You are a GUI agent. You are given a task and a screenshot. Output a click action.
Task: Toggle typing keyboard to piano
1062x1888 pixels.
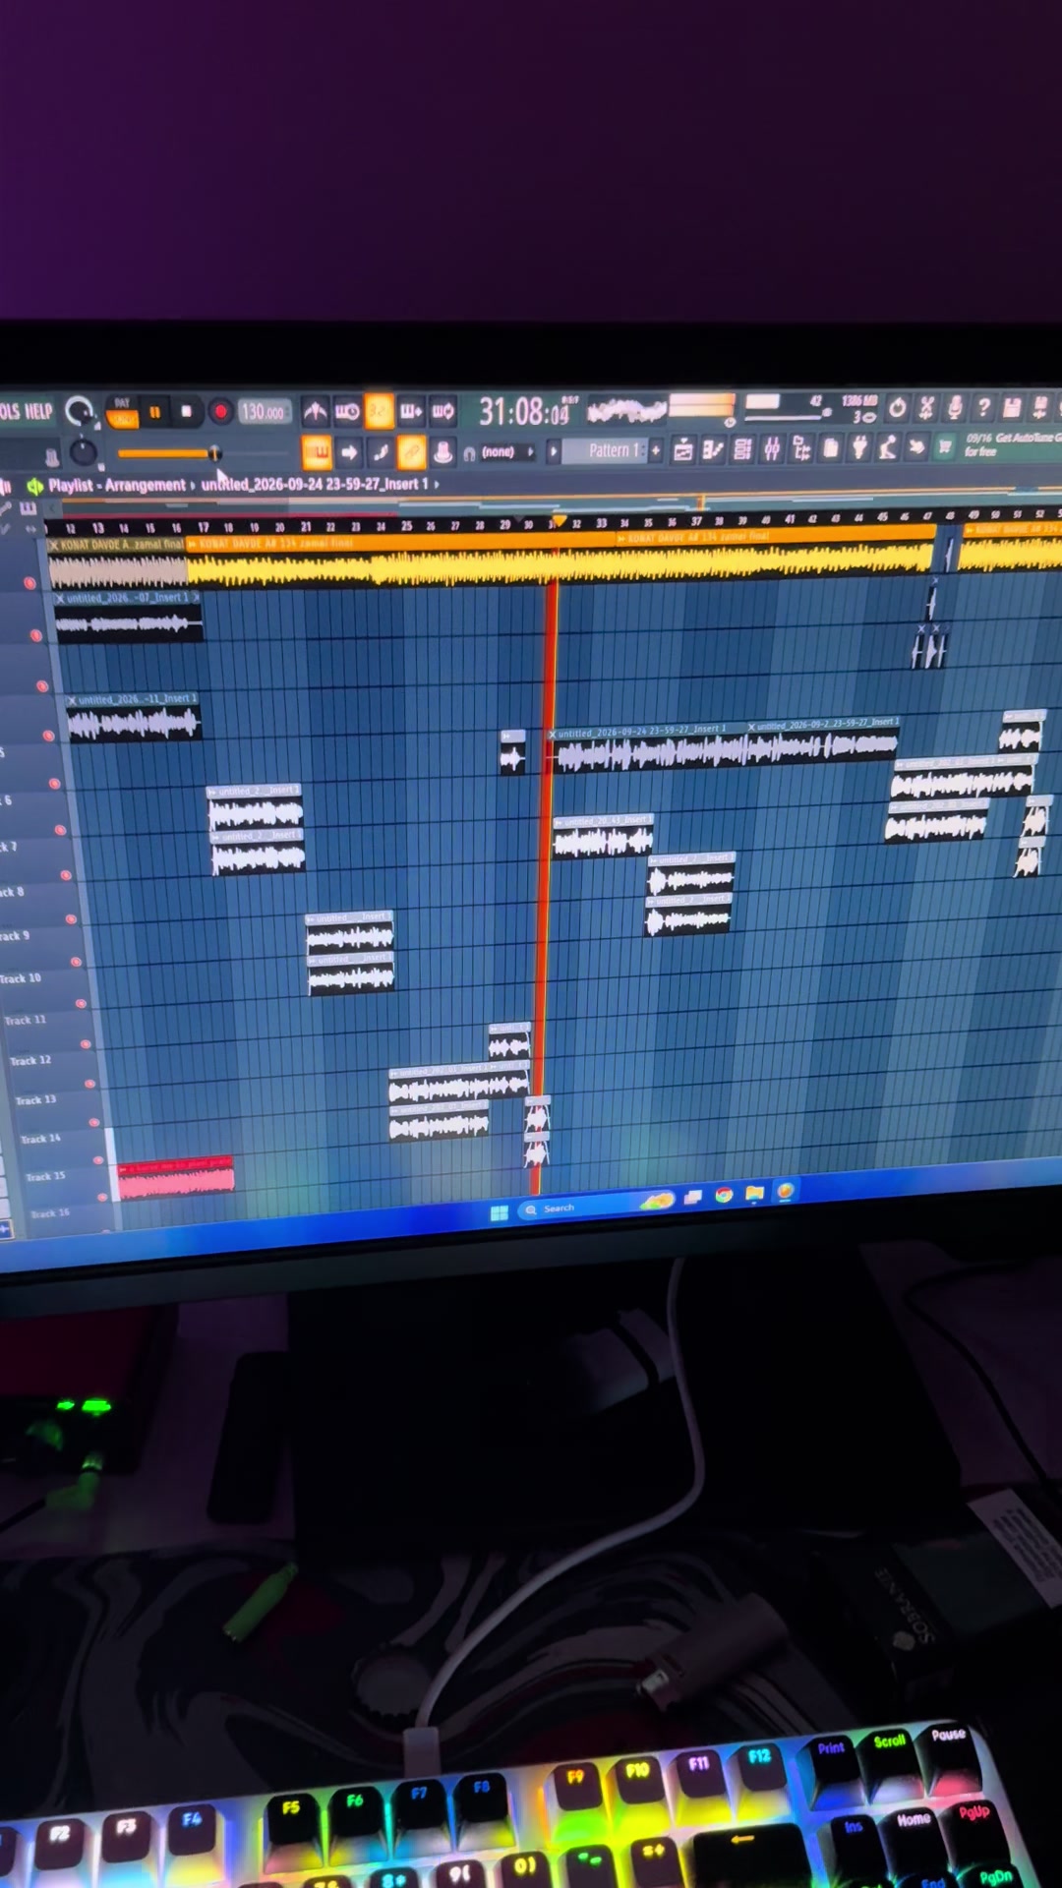[317, 453]
